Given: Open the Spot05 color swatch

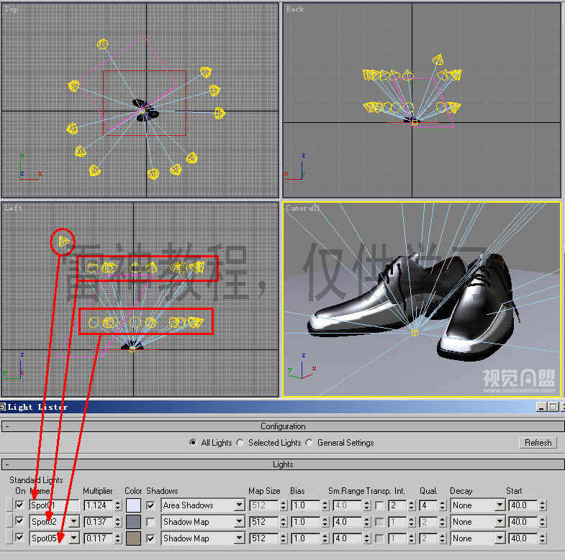Looking at the screenshot, I should click(x=133, y=538).
